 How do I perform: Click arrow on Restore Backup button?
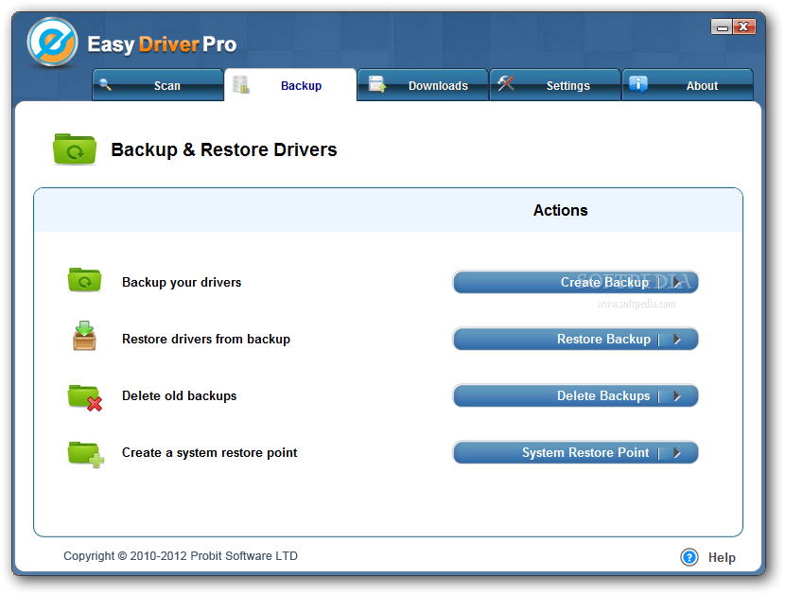point(677,339)
